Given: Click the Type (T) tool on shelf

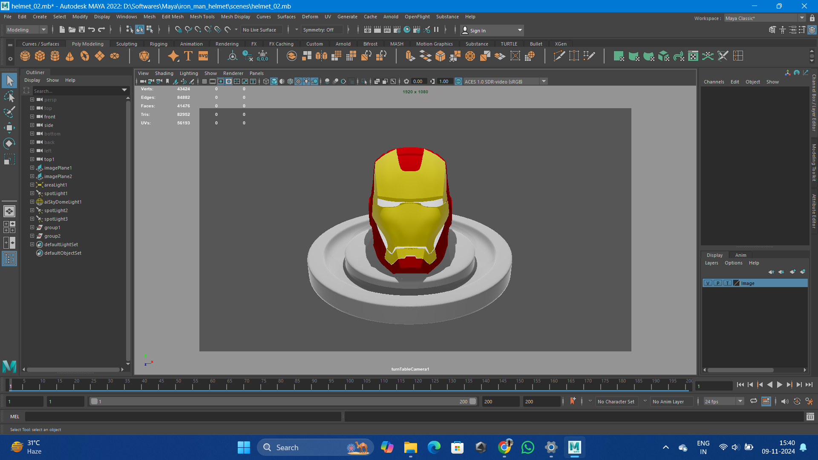Looking at the screenshot, I should coord(188,56).
